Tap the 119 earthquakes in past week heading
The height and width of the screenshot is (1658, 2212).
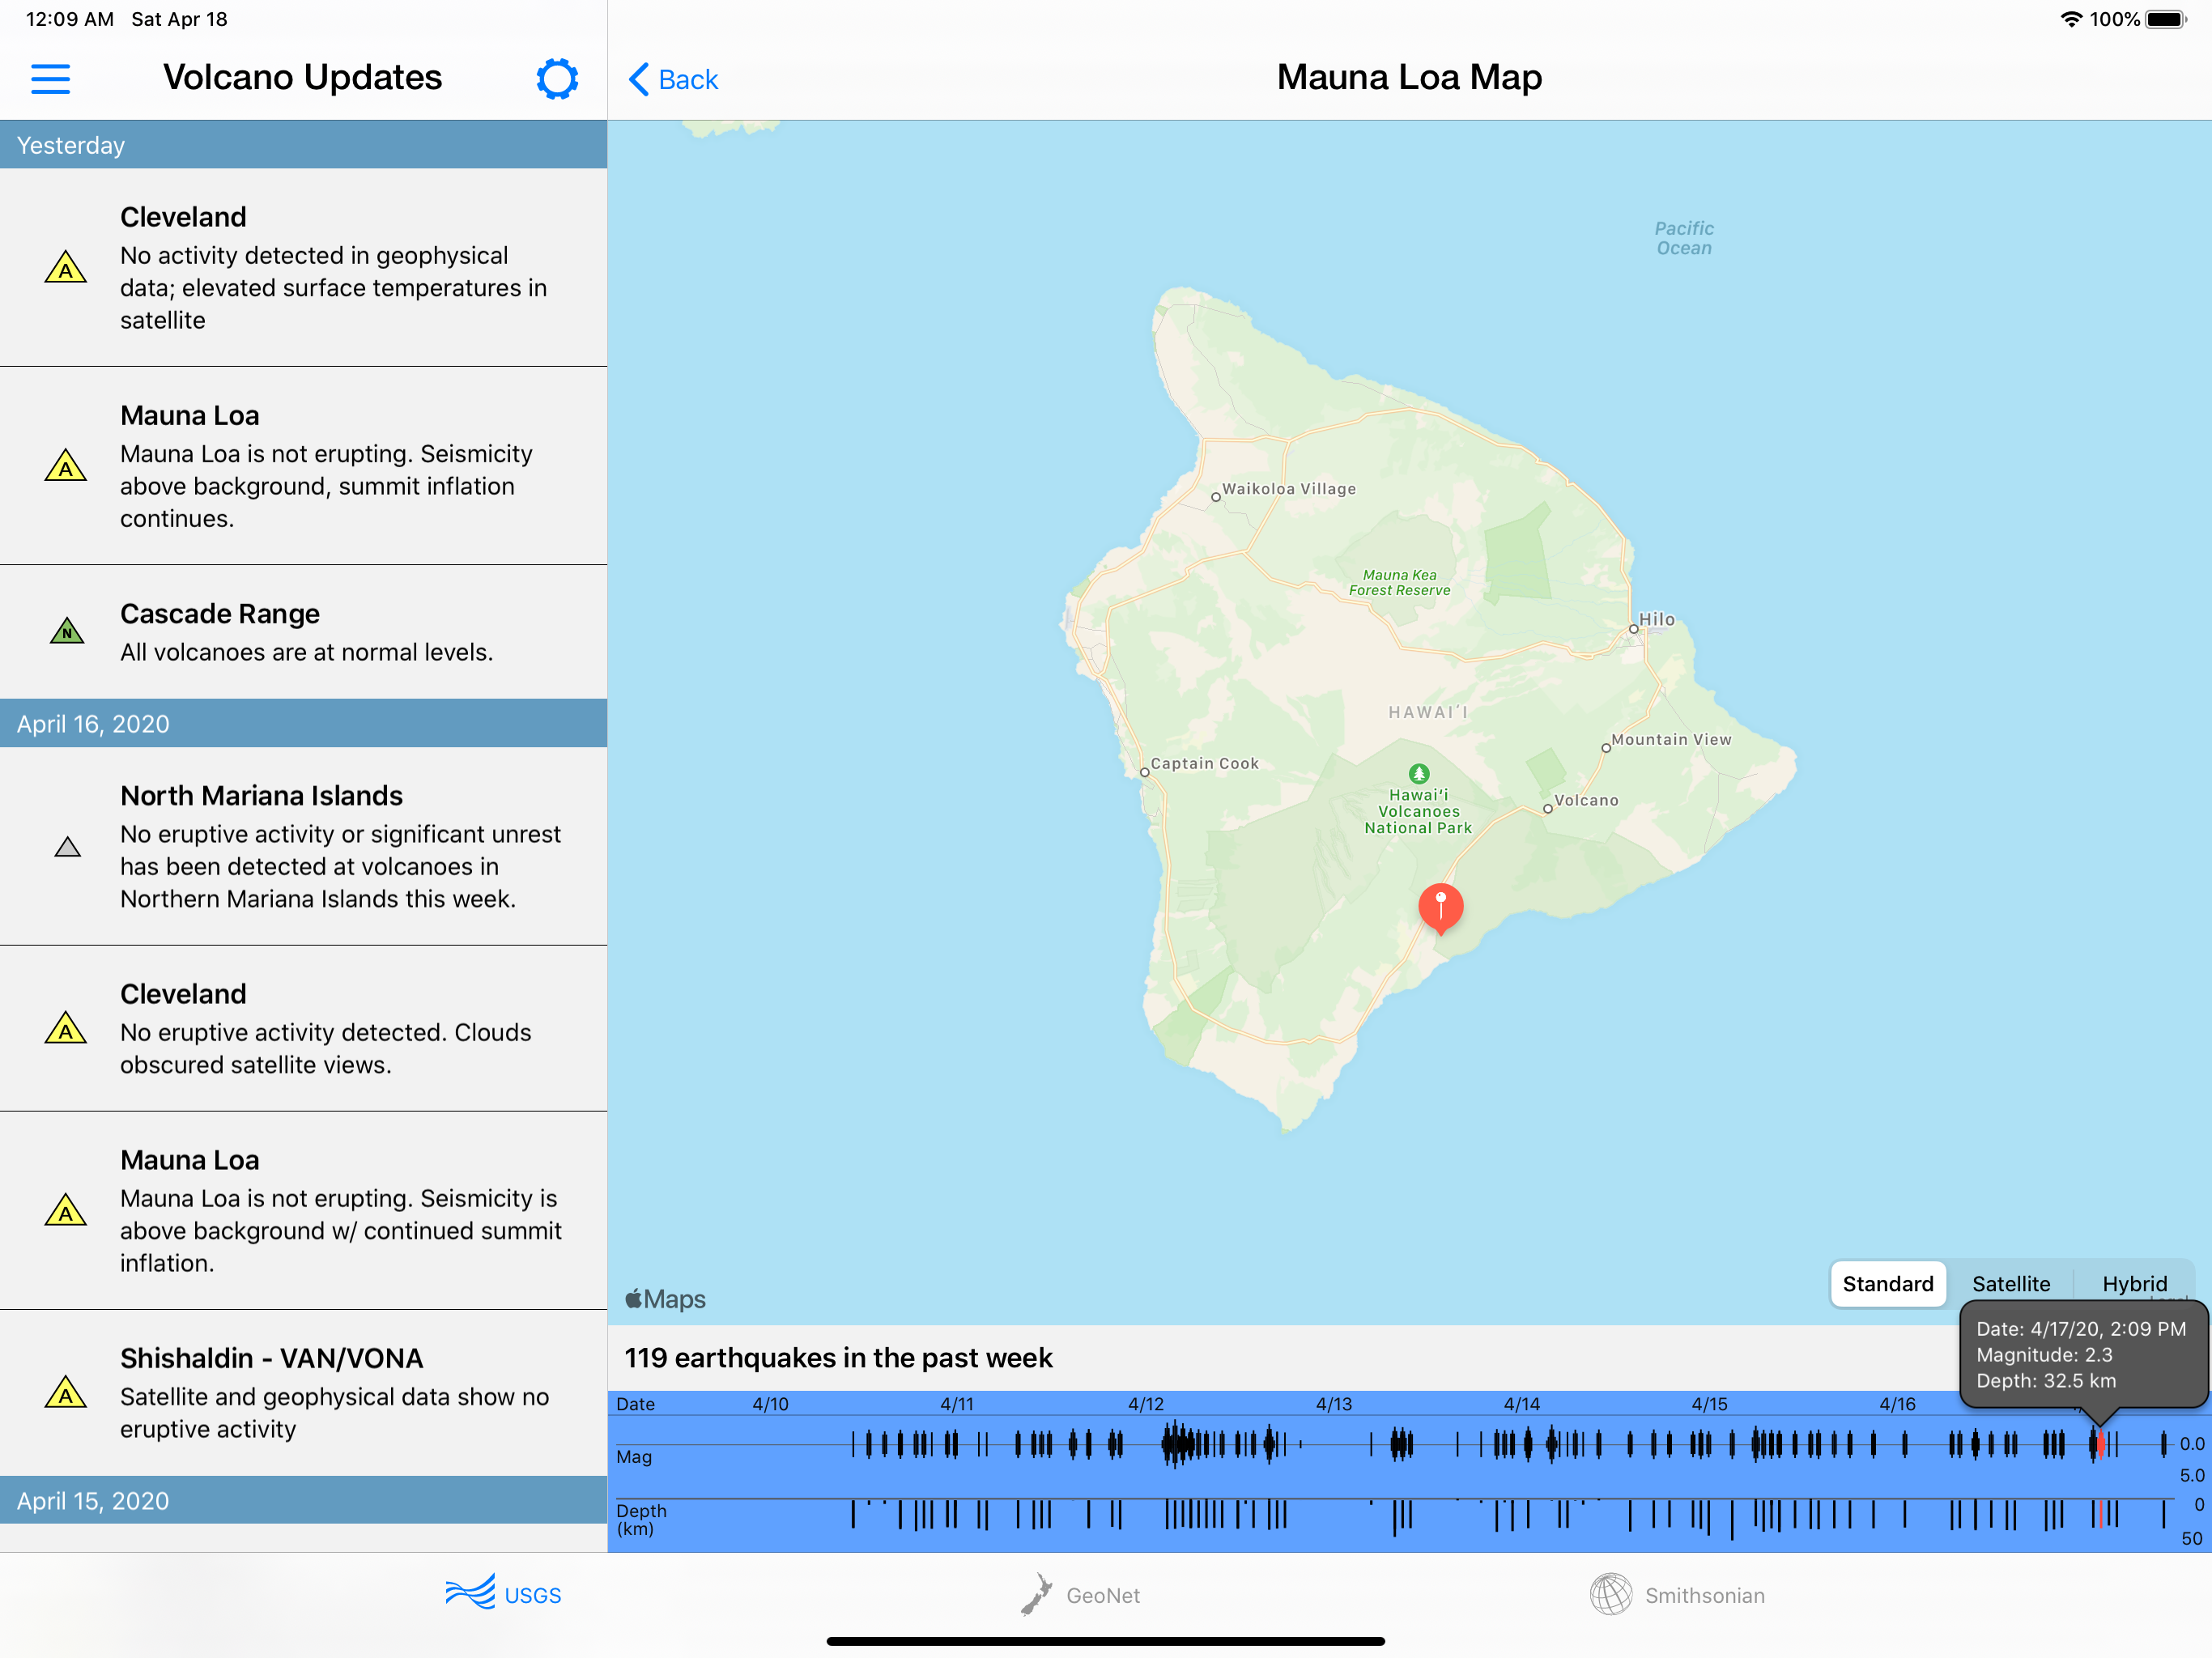click(x=838, y=1357)
